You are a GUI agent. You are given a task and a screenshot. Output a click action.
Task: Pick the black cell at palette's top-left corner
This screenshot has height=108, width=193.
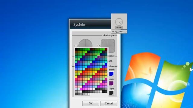point(76,49)
